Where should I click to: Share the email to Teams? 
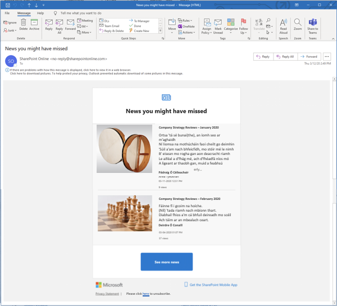pyautogui.click(x=312, y=24)
